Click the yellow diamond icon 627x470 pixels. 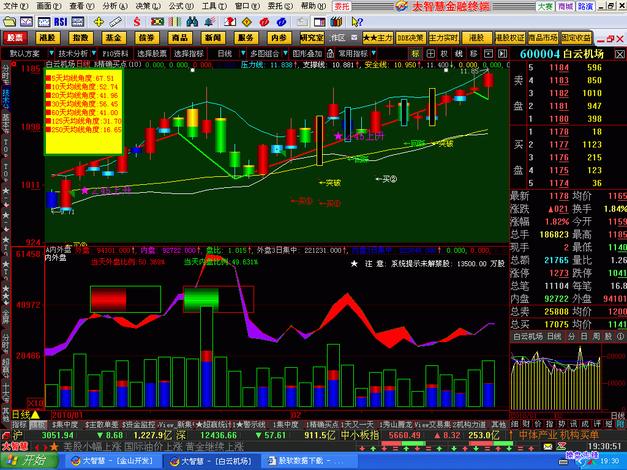pyautogui.click(x=247, y=22)
